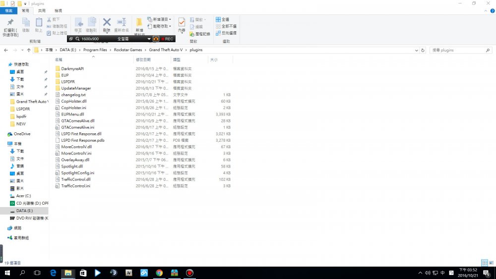Open Google Chrome from the taskbar
This screenshot has height=279, width=496.
pyautogui.click(x=159, y=273)
